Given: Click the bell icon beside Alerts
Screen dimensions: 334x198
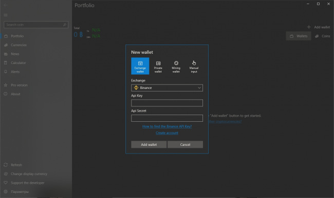Looking at the screenshot, I should (6, 72).
